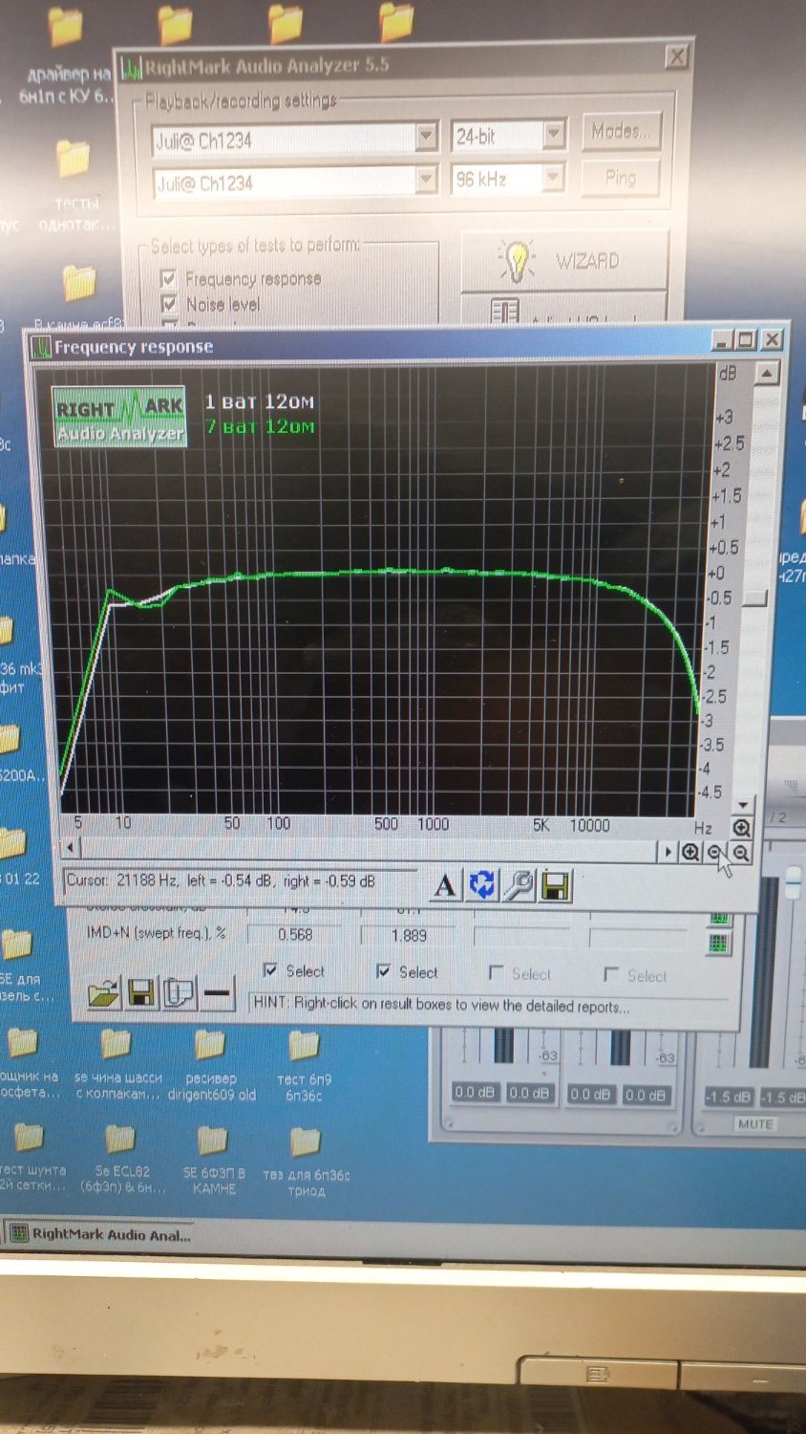Expand the top Juli@ Ch1234 device dropdown
This screenshot has height=1434, width=806.
point(426,138)
